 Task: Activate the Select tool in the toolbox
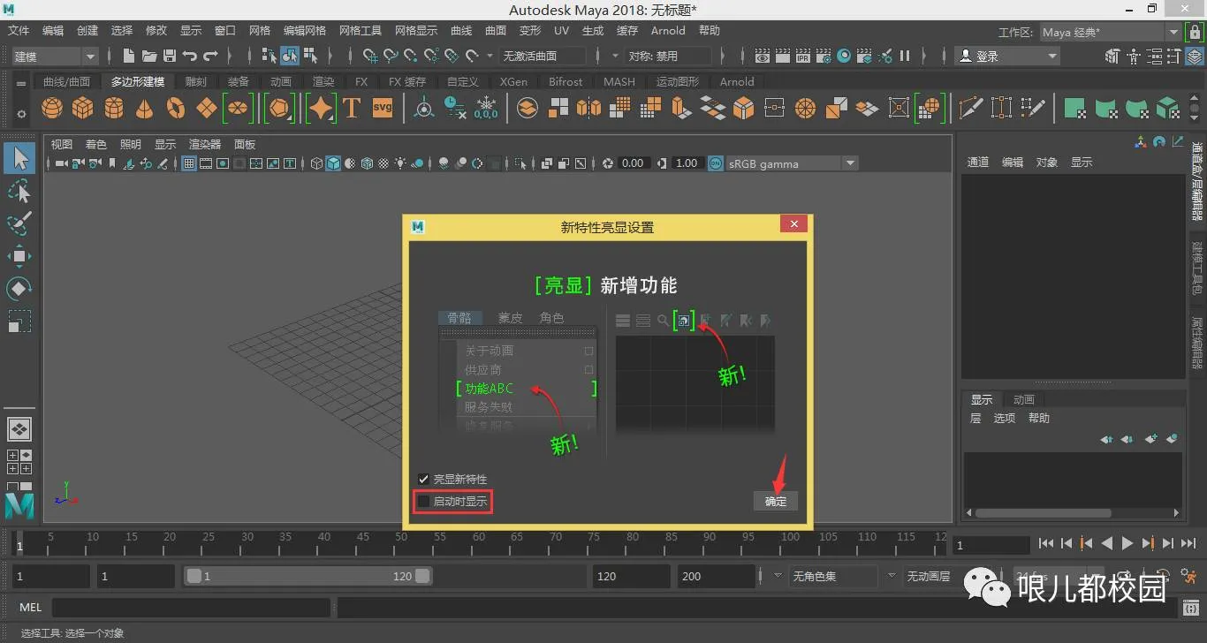pos(19,159)
